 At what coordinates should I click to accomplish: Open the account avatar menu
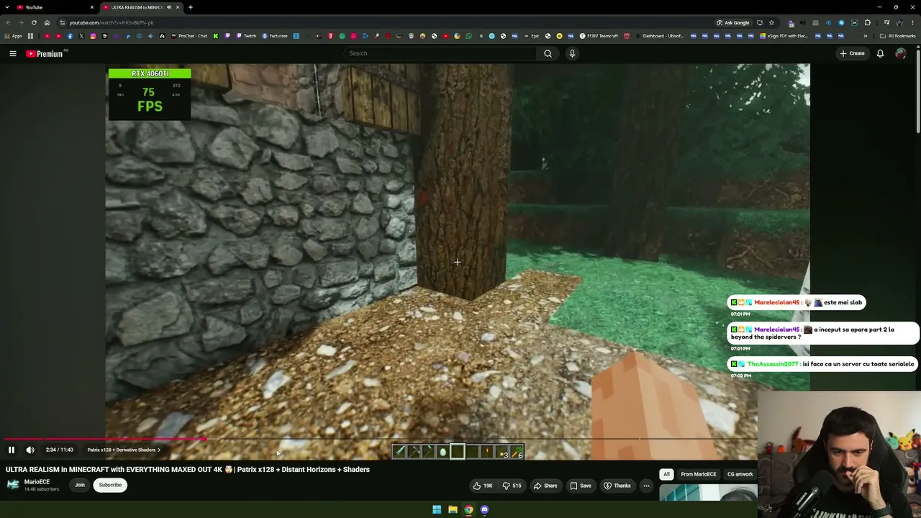click(900, 53)
